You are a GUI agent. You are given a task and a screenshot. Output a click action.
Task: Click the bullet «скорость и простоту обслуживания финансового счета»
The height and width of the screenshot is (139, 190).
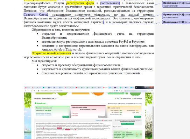click(x=82, y=65)
